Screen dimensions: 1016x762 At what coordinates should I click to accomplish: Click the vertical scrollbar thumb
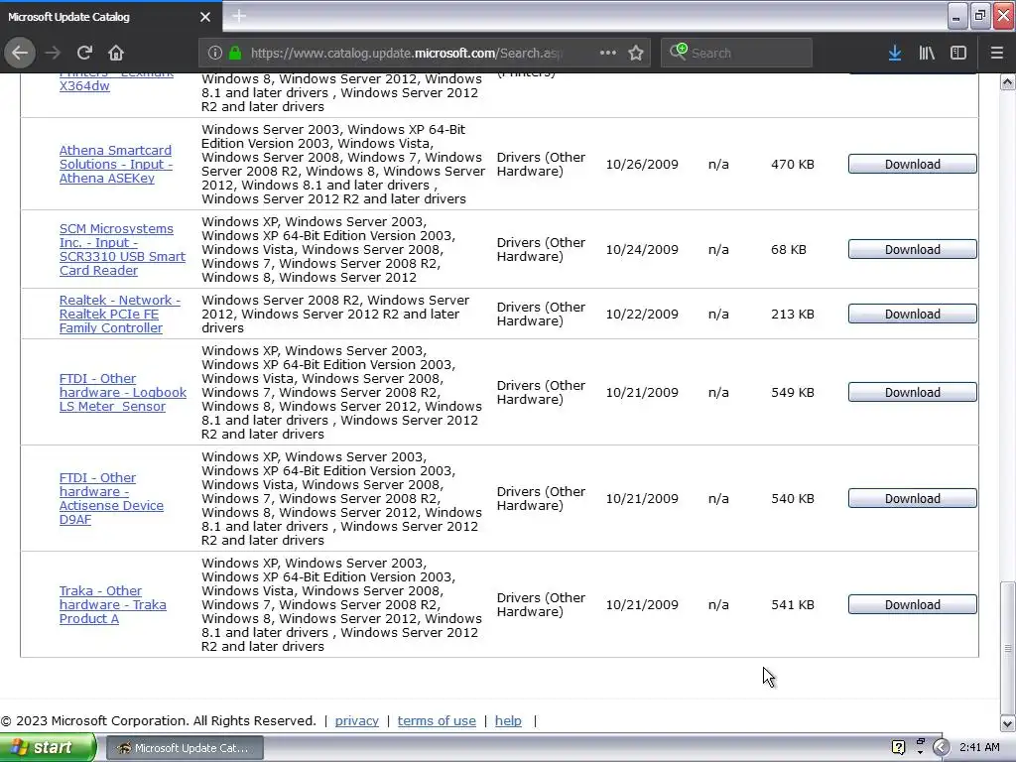click(1007, 648)
